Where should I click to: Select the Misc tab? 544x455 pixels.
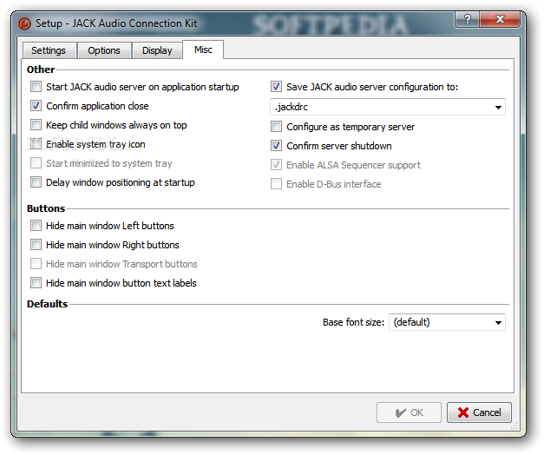203,49
